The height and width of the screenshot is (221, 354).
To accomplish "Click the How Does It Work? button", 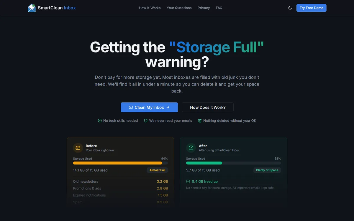I will pos(208,108).
